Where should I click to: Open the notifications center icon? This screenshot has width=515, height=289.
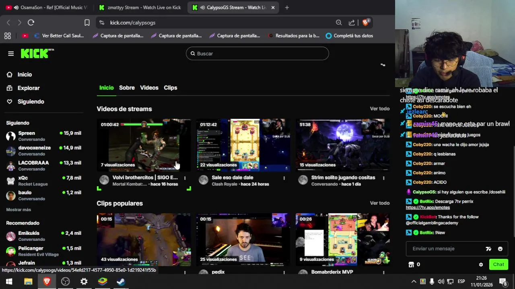tap(503, 281)
